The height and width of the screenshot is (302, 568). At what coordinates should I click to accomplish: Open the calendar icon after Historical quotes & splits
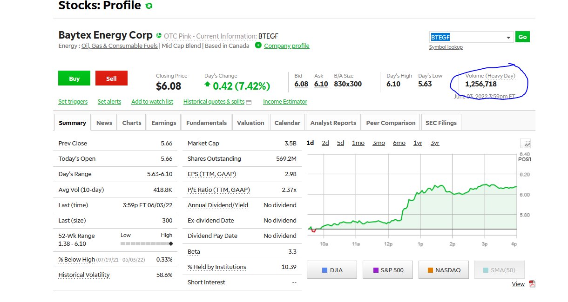point(249,102)
